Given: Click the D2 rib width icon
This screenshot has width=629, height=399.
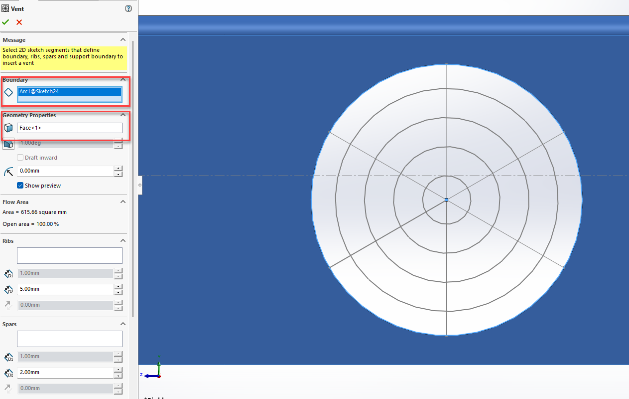Looking at the screenshot, I should (x=8, y=289).
